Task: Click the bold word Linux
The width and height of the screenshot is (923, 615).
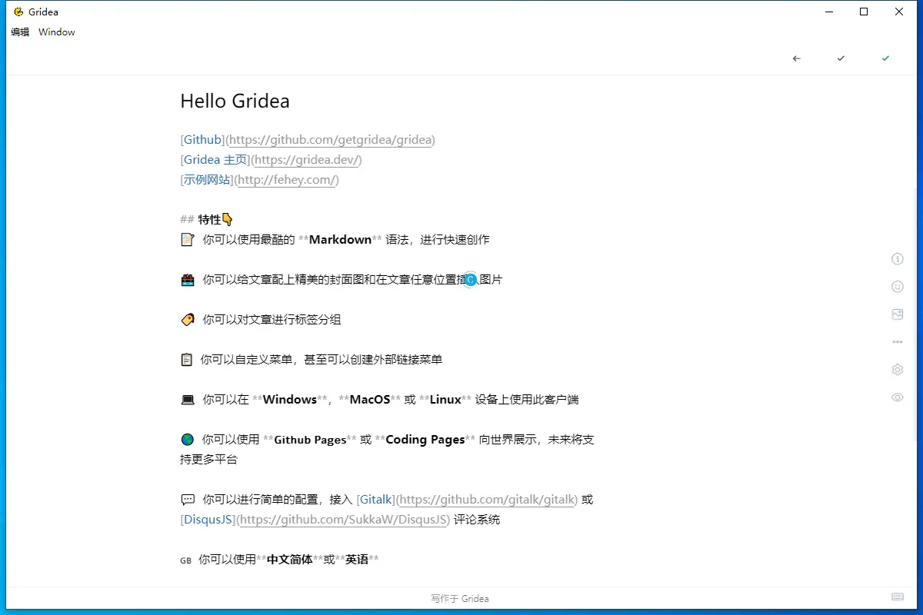Action: [x=445, y=400]
